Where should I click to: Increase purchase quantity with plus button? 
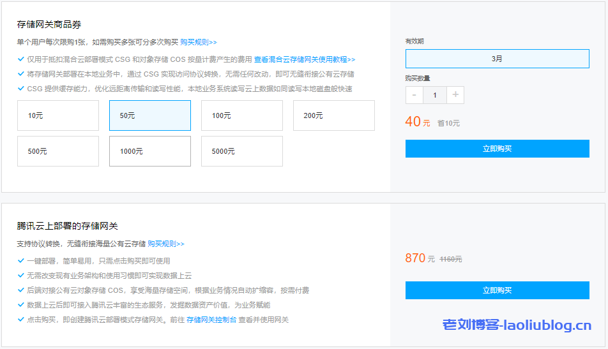pos(455,95)
